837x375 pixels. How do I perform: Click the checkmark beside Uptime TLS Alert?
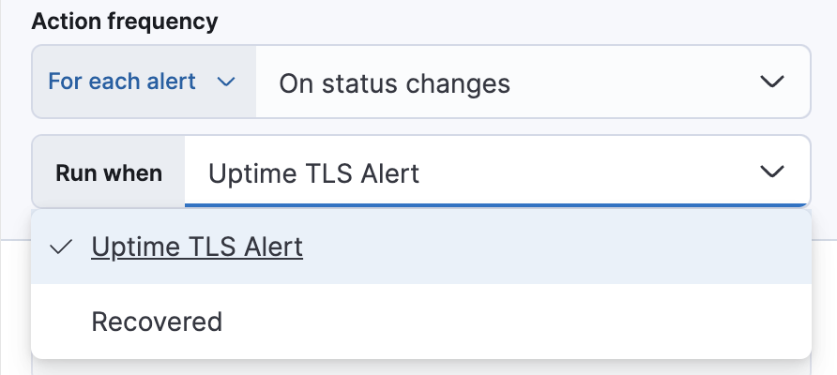(62, 247)
